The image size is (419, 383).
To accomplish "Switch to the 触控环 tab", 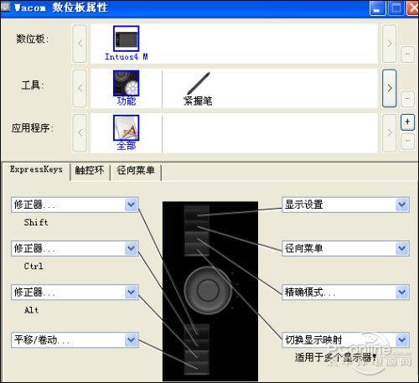I will click(x=90, y=170).
